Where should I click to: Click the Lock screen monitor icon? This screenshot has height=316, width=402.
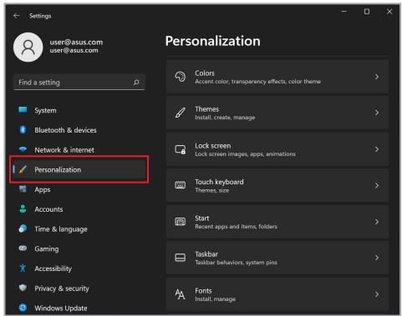click(181, 149)
